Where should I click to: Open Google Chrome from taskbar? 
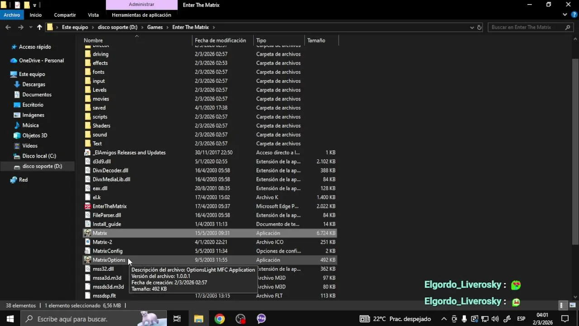point(219,319)
